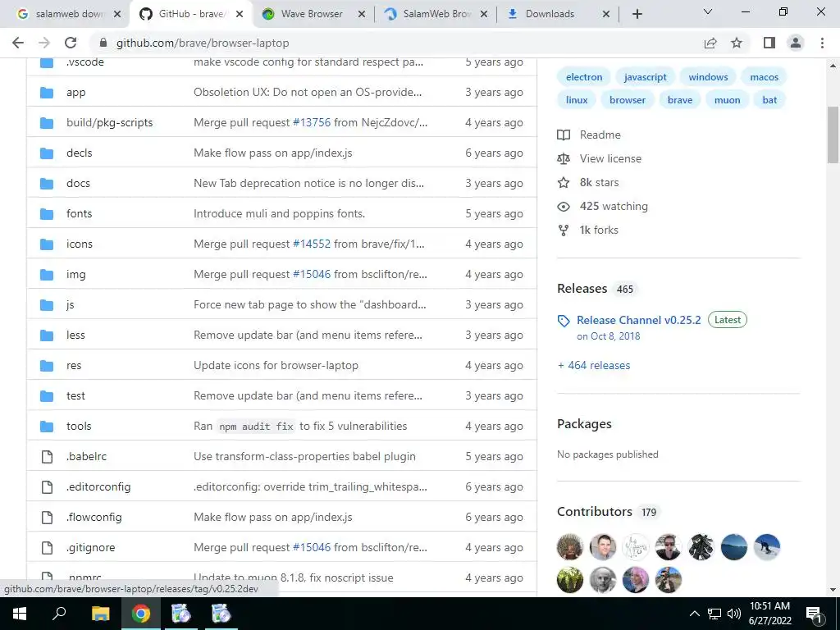Click the file icon beside .gitignore
Image resolution: width=840 pixels, height=630 pixels.
click(47, 547)
